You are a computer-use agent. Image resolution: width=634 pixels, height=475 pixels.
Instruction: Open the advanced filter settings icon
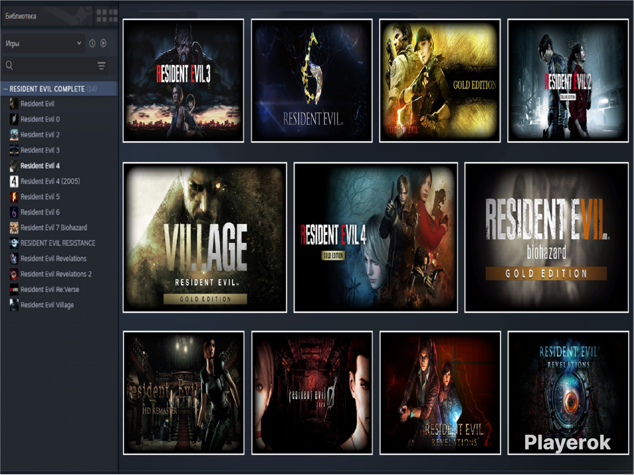coord(102,65)
